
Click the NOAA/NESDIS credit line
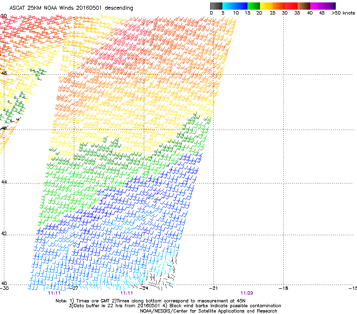point(208,311)
